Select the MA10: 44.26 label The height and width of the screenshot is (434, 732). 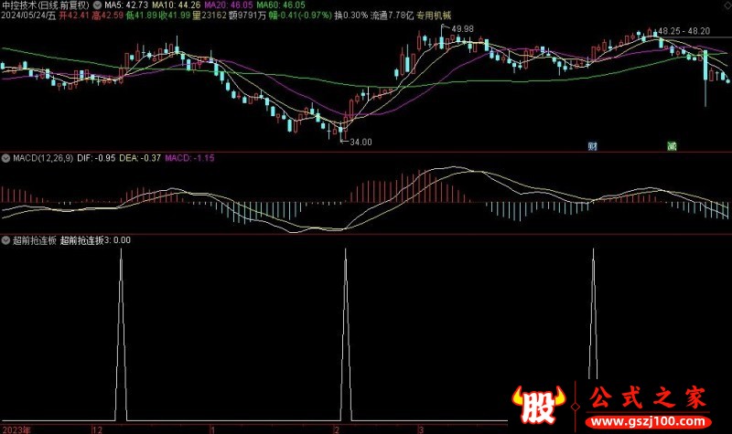[x=177, y=5]
